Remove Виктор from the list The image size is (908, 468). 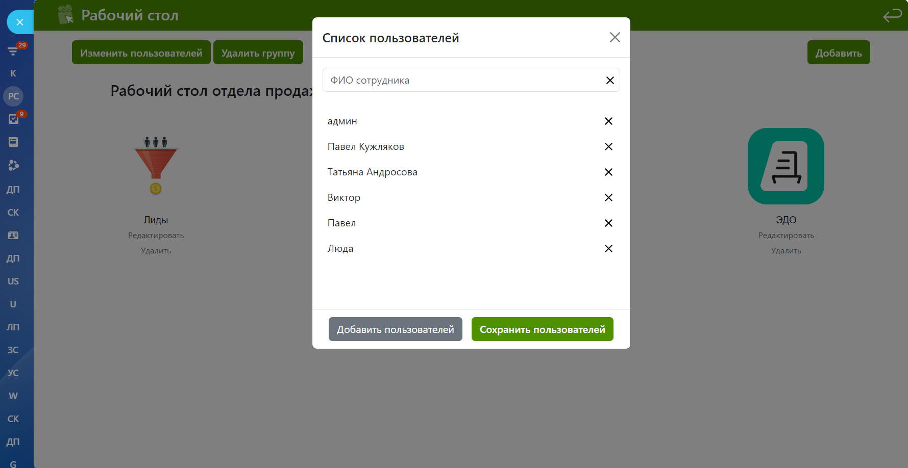pos(608,198)
